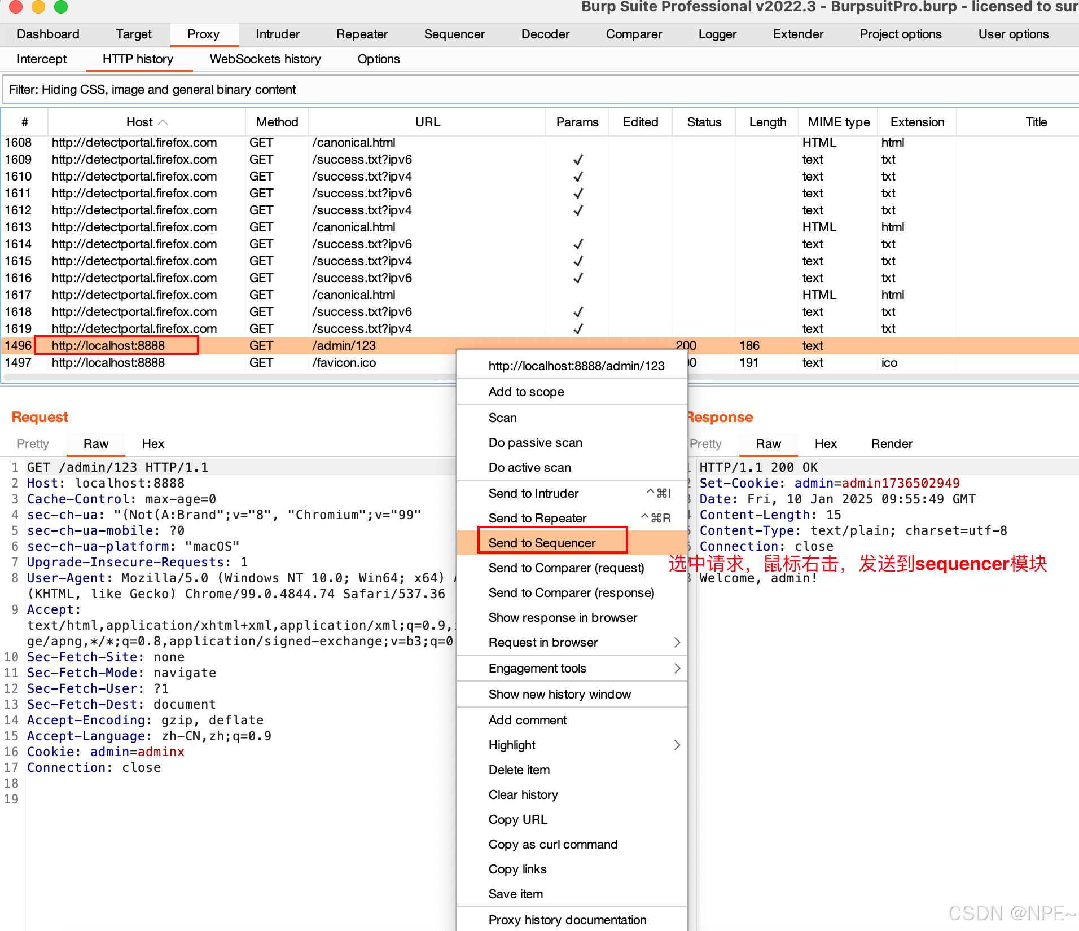Select response Raw view tab
The width and height of the screenshot is (1079, 931).
pos(769,444)
